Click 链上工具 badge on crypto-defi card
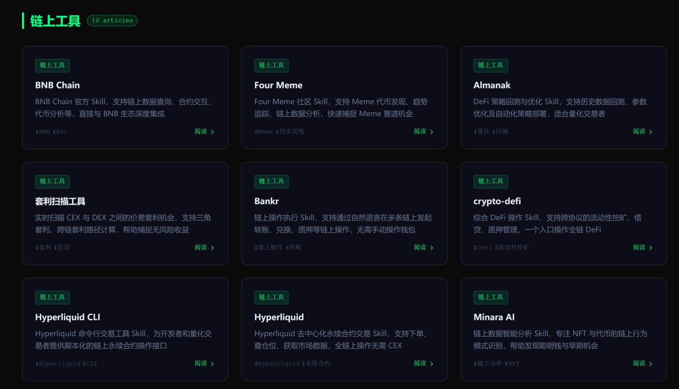The height and width of the screenshot is (389, 679). (x=491, y=181)
